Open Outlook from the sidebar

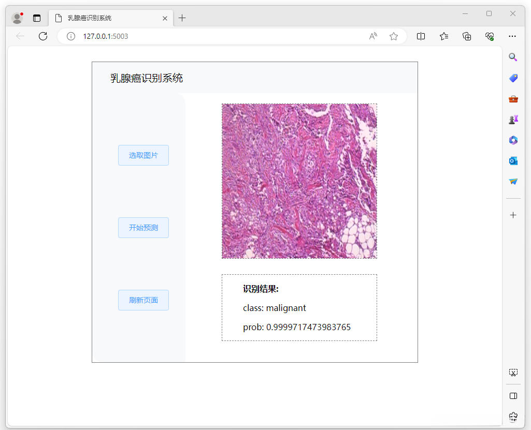pyautogui.click(x=513, y=161)
